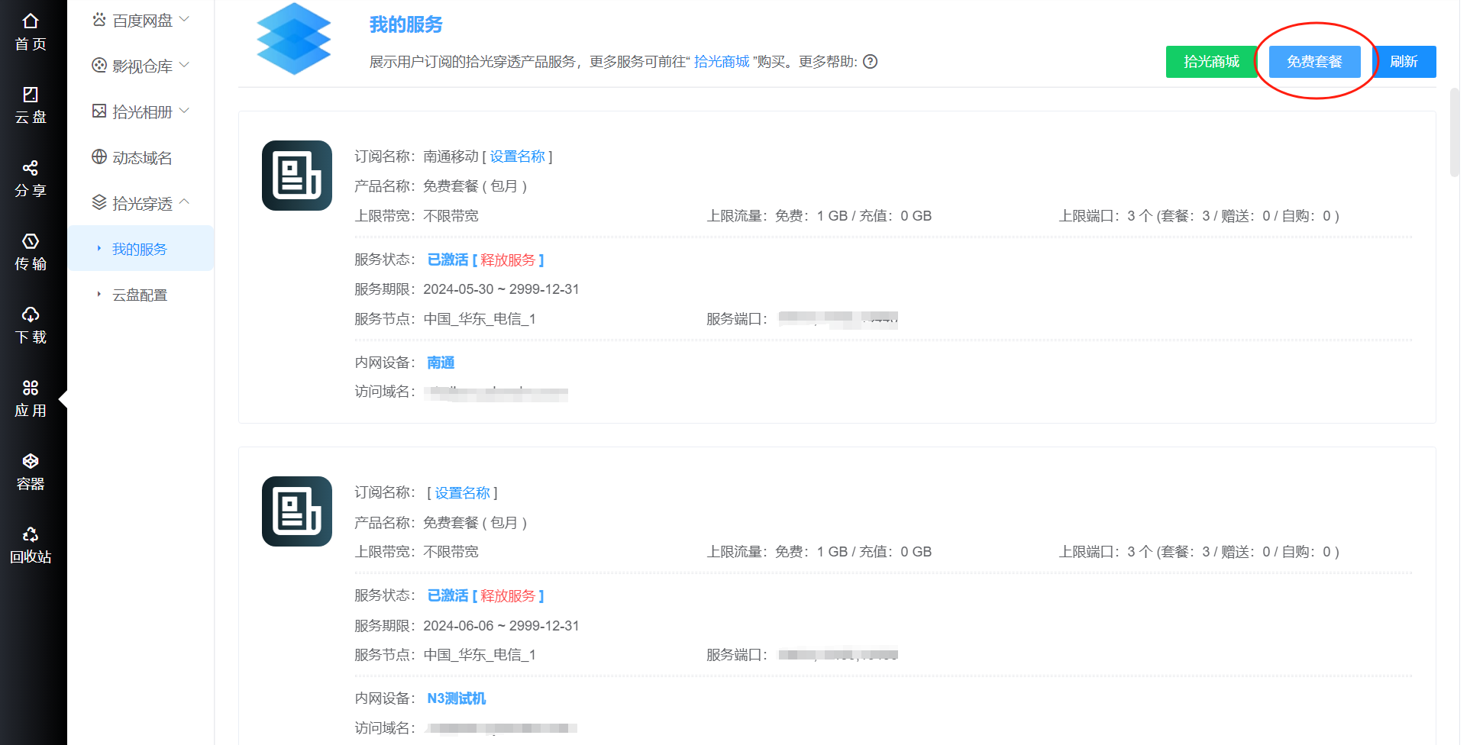This screenshot has height=745, width=1483.
Task: Click the blue layered 我的服务 logo
Action: 294,39
